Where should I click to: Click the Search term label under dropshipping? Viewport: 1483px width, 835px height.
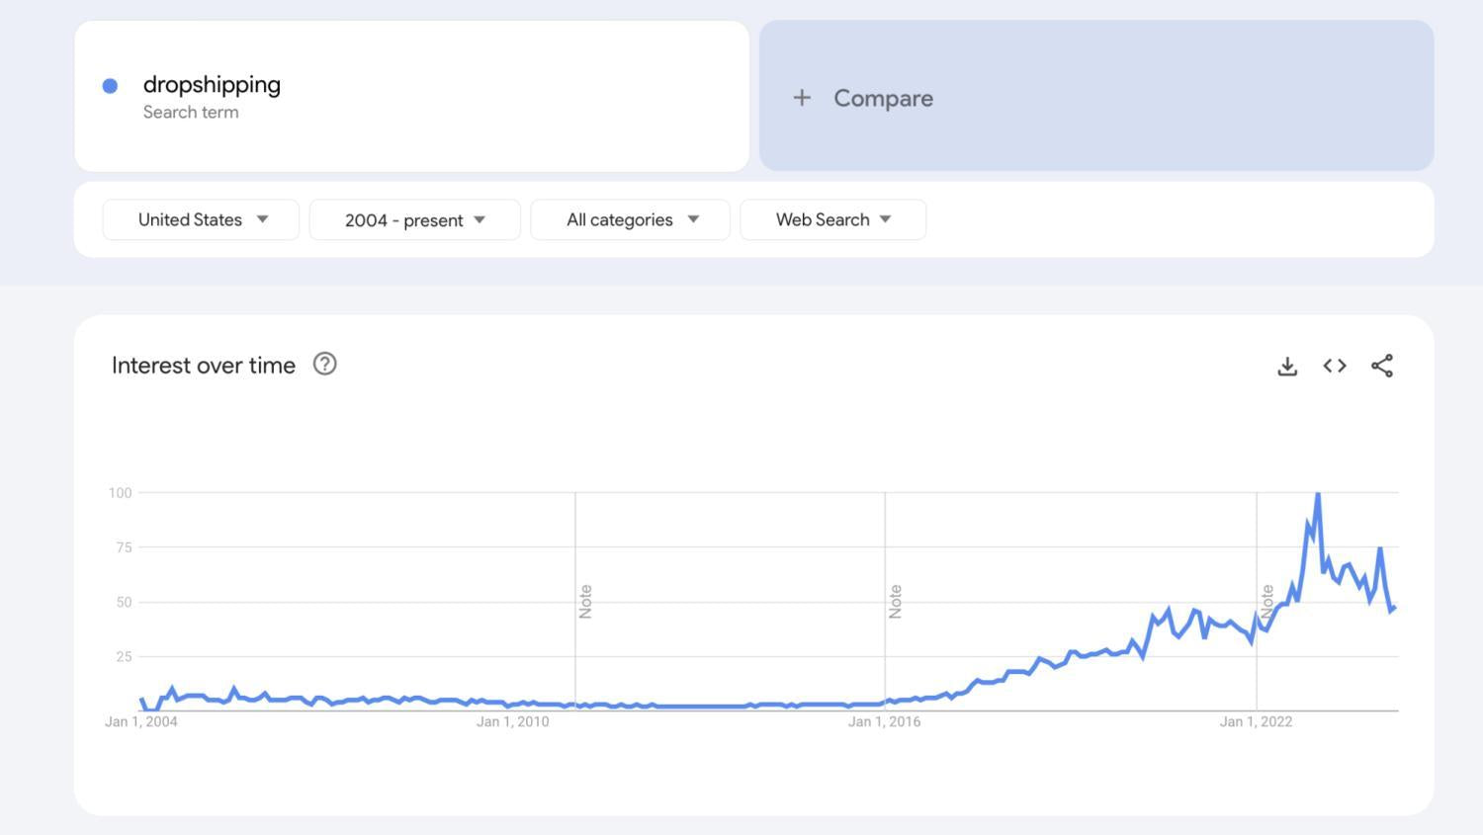coord(191,112)
